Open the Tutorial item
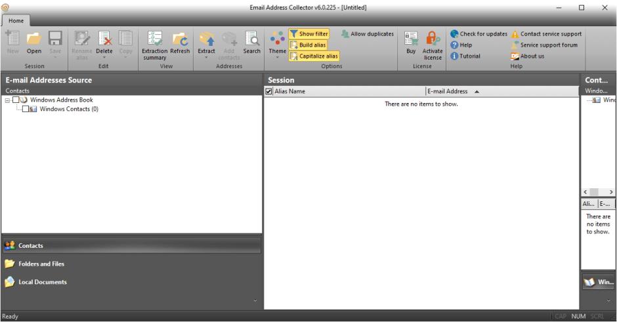This screenshot has width=617, height=322. [x=465, y=56]
